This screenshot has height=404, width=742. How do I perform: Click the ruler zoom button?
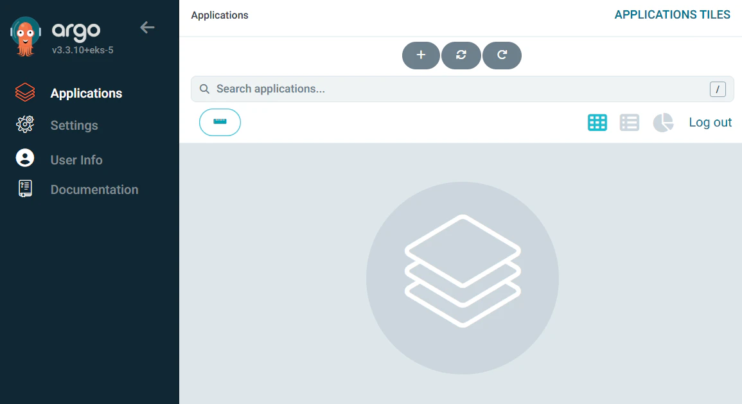point(220,122)
